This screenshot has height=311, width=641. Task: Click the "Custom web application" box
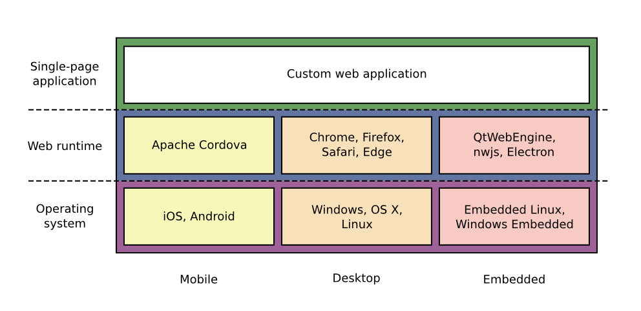[x=357, y=74]
